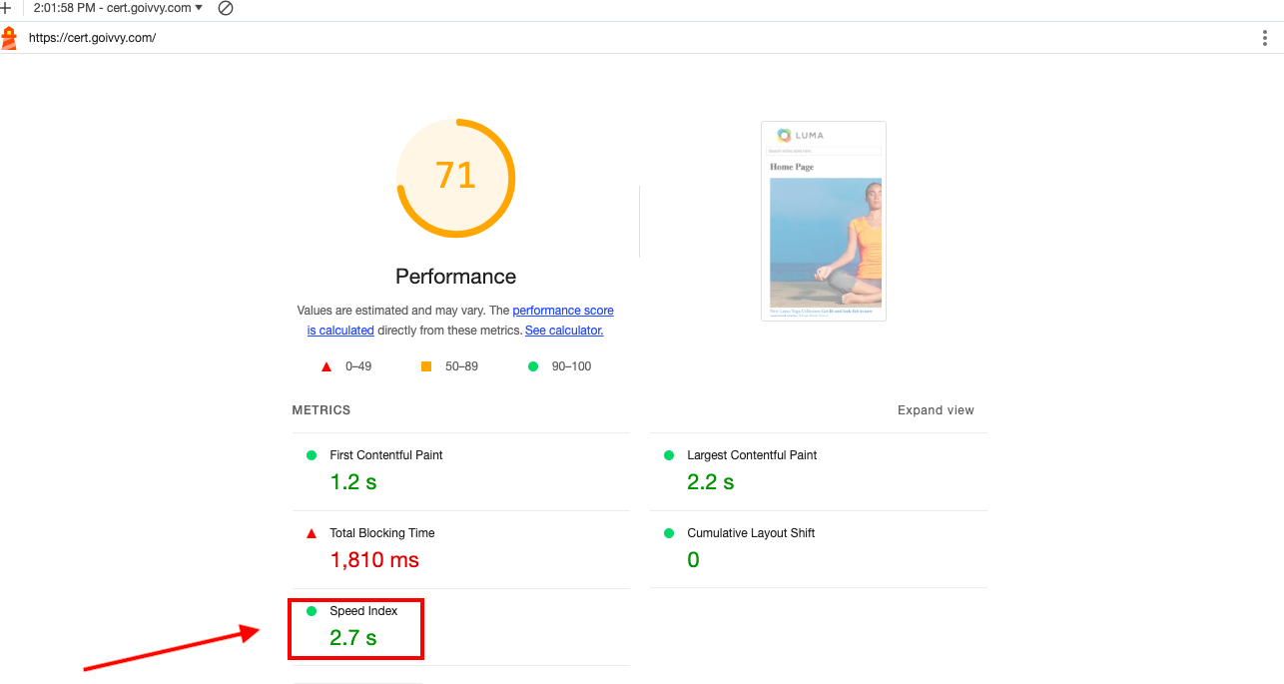Viewport: 1284px width, 684px height.
Task: Click the red triangle legend icon for 0–49
Action: point(325,366)
